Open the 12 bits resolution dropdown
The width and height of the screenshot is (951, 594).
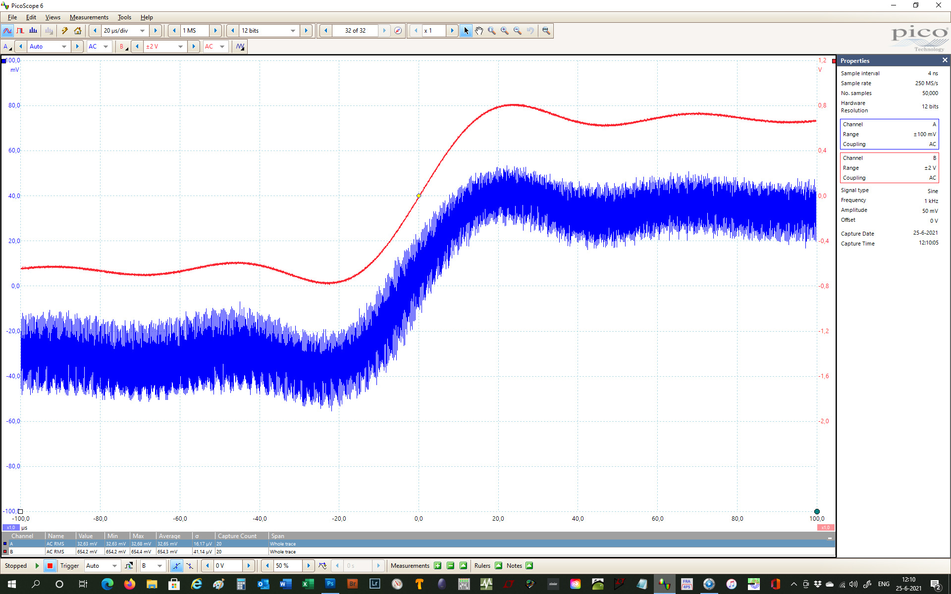[293, 31]
